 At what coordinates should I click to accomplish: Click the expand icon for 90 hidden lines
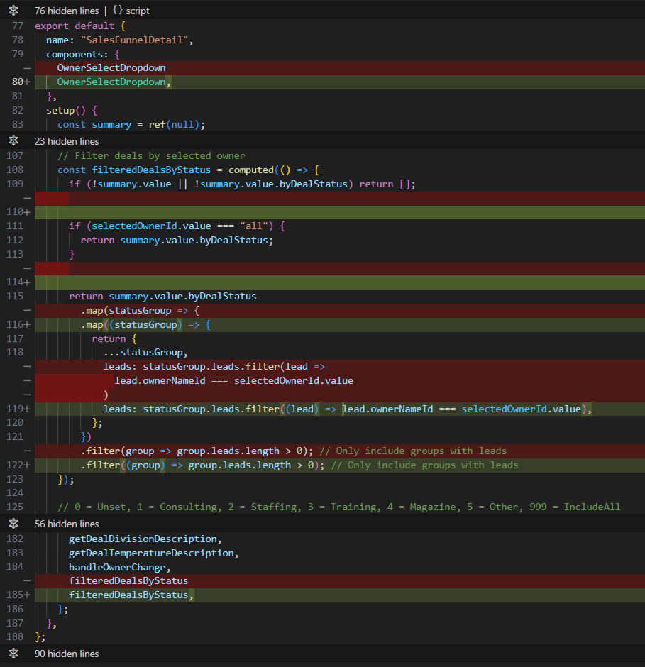click(x=13, y=654)
